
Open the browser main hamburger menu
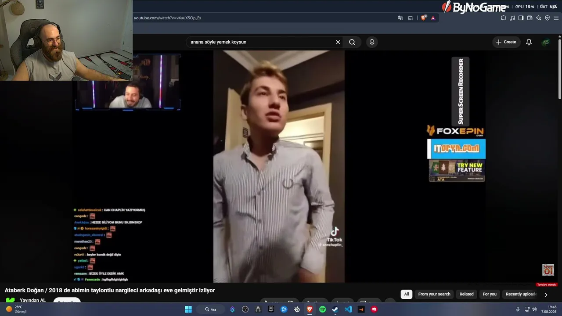click(556, 18)
